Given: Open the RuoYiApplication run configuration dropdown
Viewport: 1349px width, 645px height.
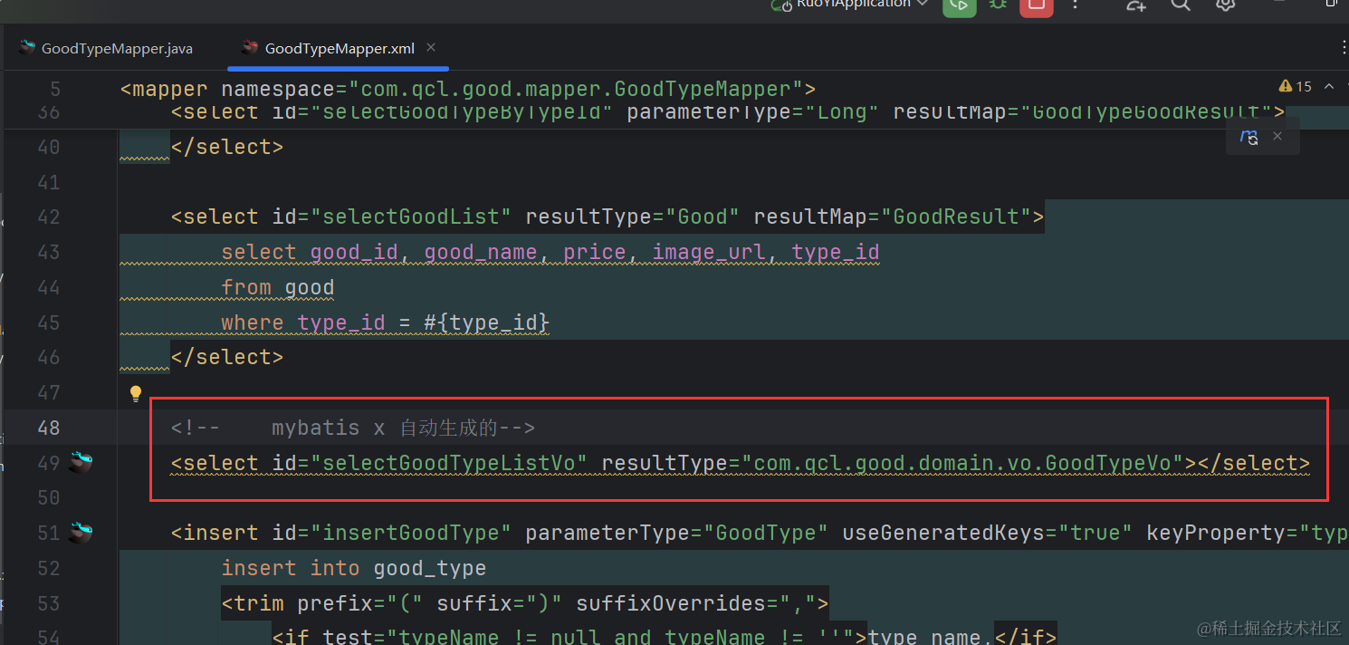Looking at the screenshot, I should (851, 5).
